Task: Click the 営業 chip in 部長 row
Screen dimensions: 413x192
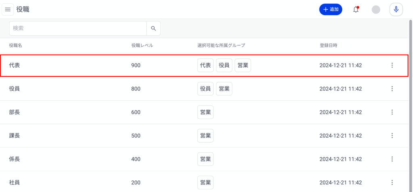Action: (205, 112)
